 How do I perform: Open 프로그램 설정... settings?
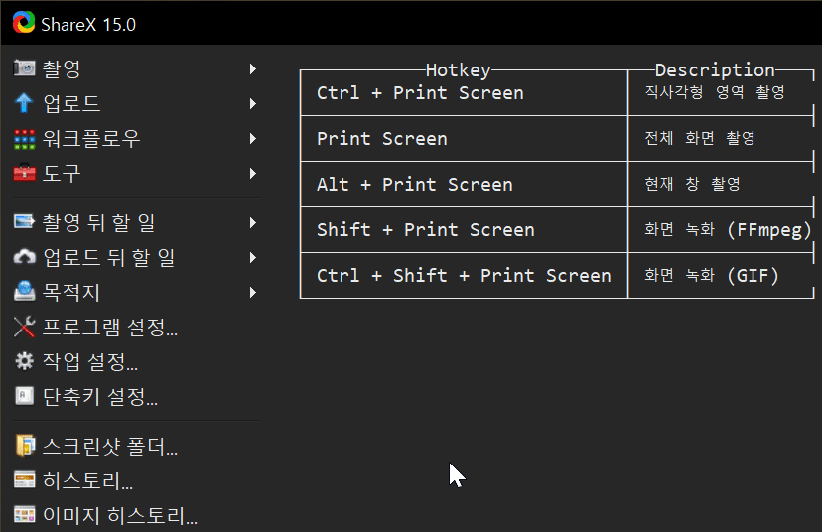pos(136,327)
